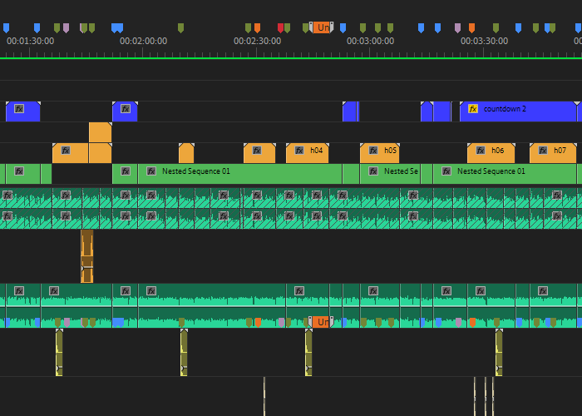Viewport: 582px width, 416px height.
Task: Select the orange Un marker on audio track
Action: [321, 322]
